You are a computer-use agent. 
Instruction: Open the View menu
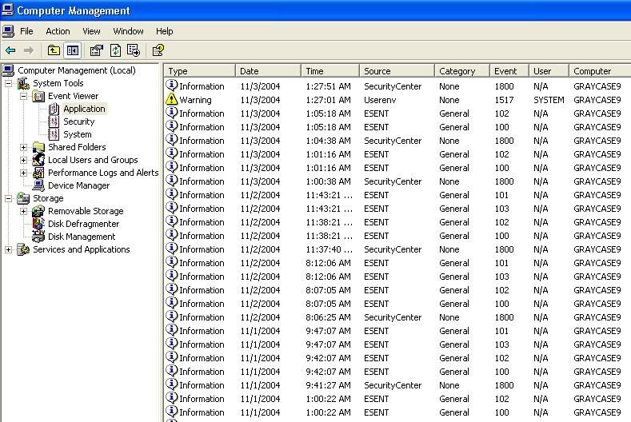point(91,31)
